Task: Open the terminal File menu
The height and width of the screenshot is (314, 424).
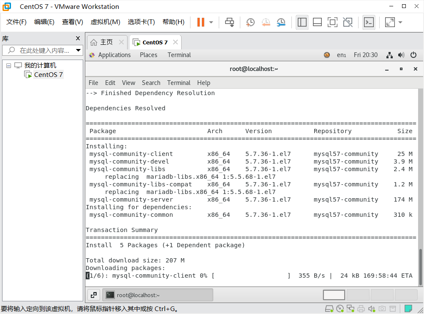Action: point(93,83)
